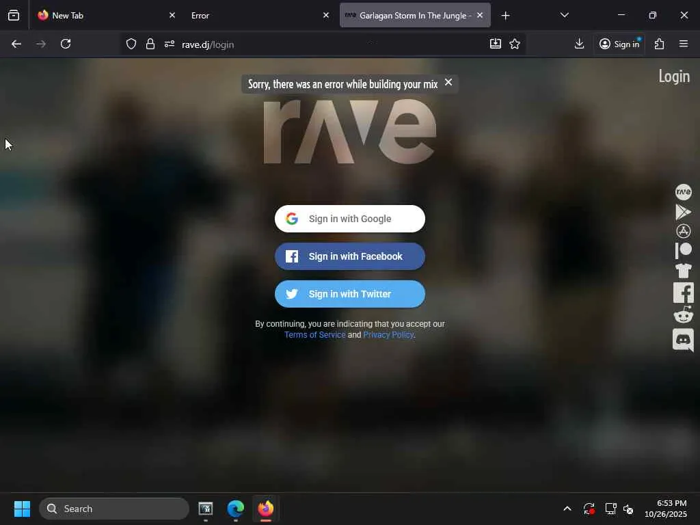The height and width of the screenshot is (525, 700).
Task: Expand the list all tabs dropdown
Action: coord(564,15)
